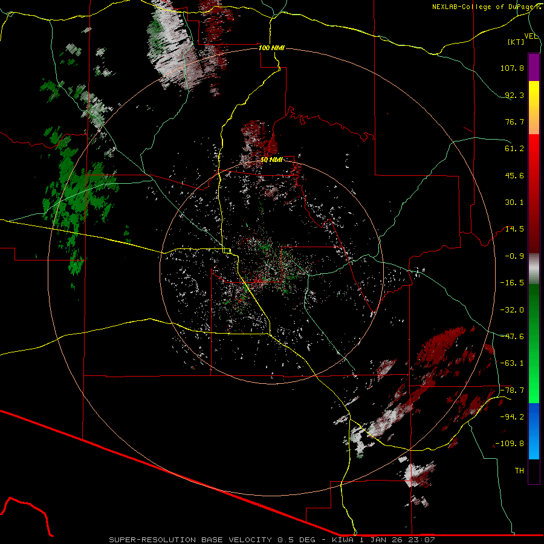The image size is (544, 544).
Task: Select the red segment of the velocity color bar
Action: tap(534, 193)
